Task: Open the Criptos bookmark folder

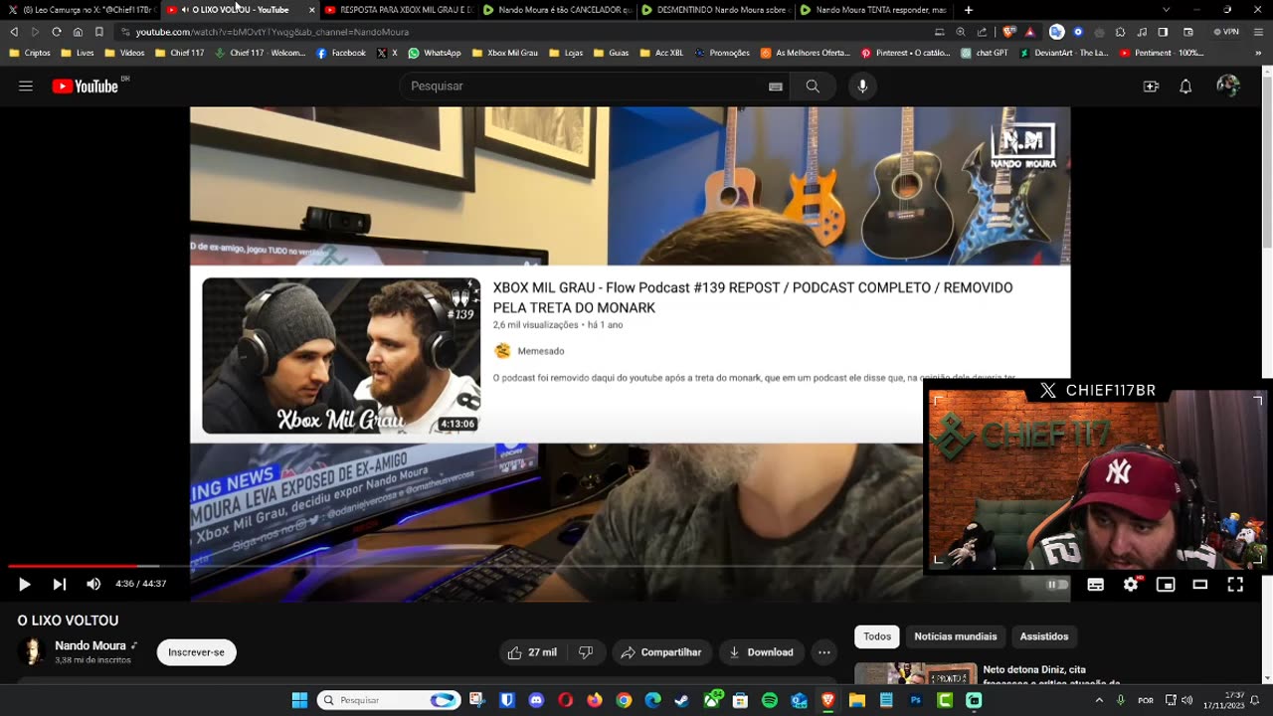Action: click(x=30, y=53)
